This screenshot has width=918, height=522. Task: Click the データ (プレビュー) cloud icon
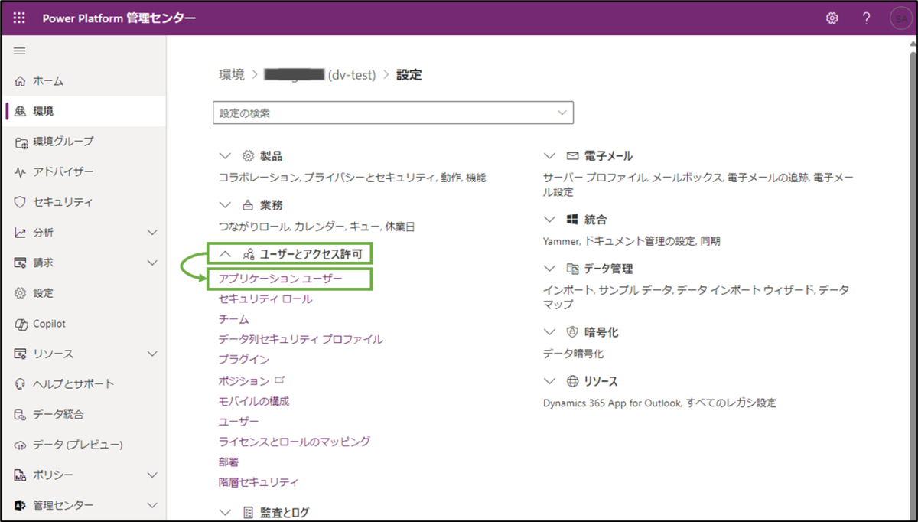21,445
